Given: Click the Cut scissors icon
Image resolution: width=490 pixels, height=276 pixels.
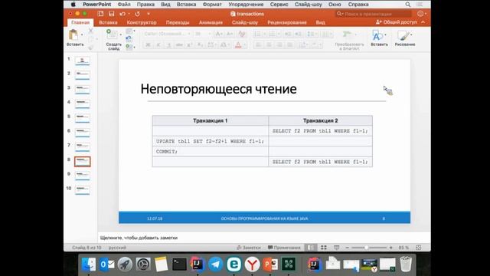Looking at the screenshot, I should tap(90, 31).
